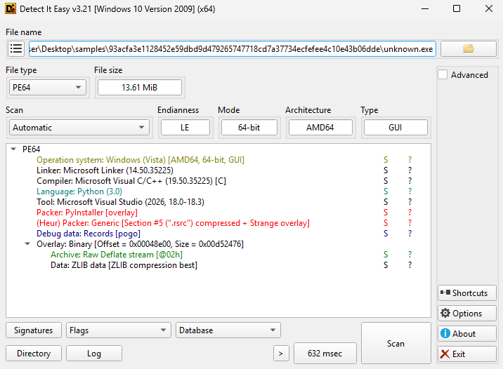Open the Log button
503x369 pixels.
pos(94,354)
